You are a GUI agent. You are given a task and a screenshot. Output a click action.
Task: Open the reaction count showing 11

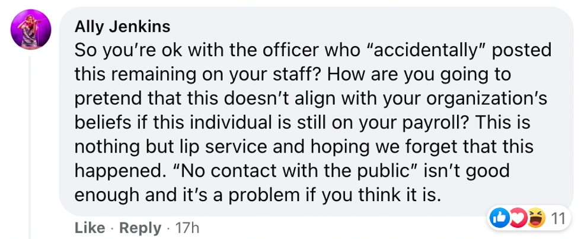[557, 219]
